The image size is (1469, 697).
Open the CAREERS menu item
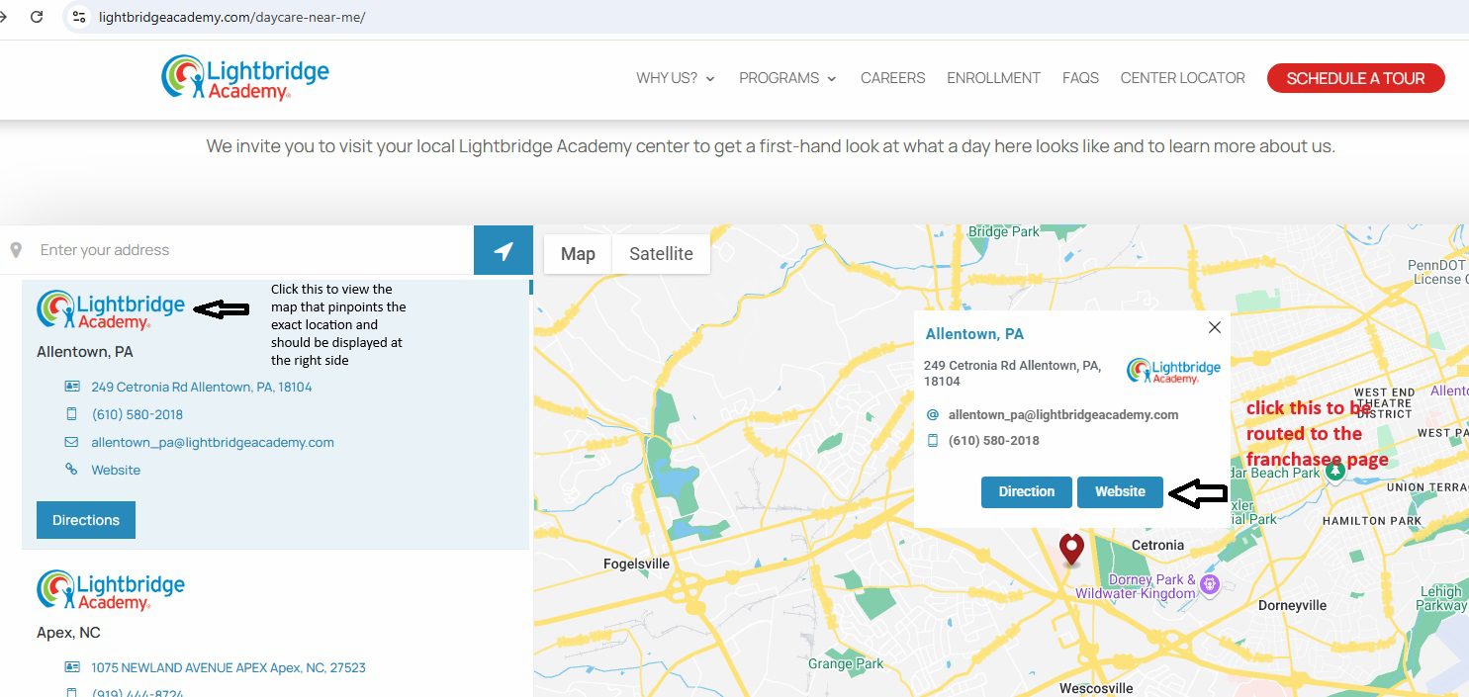pyautogui.click(x=892, y=78)
